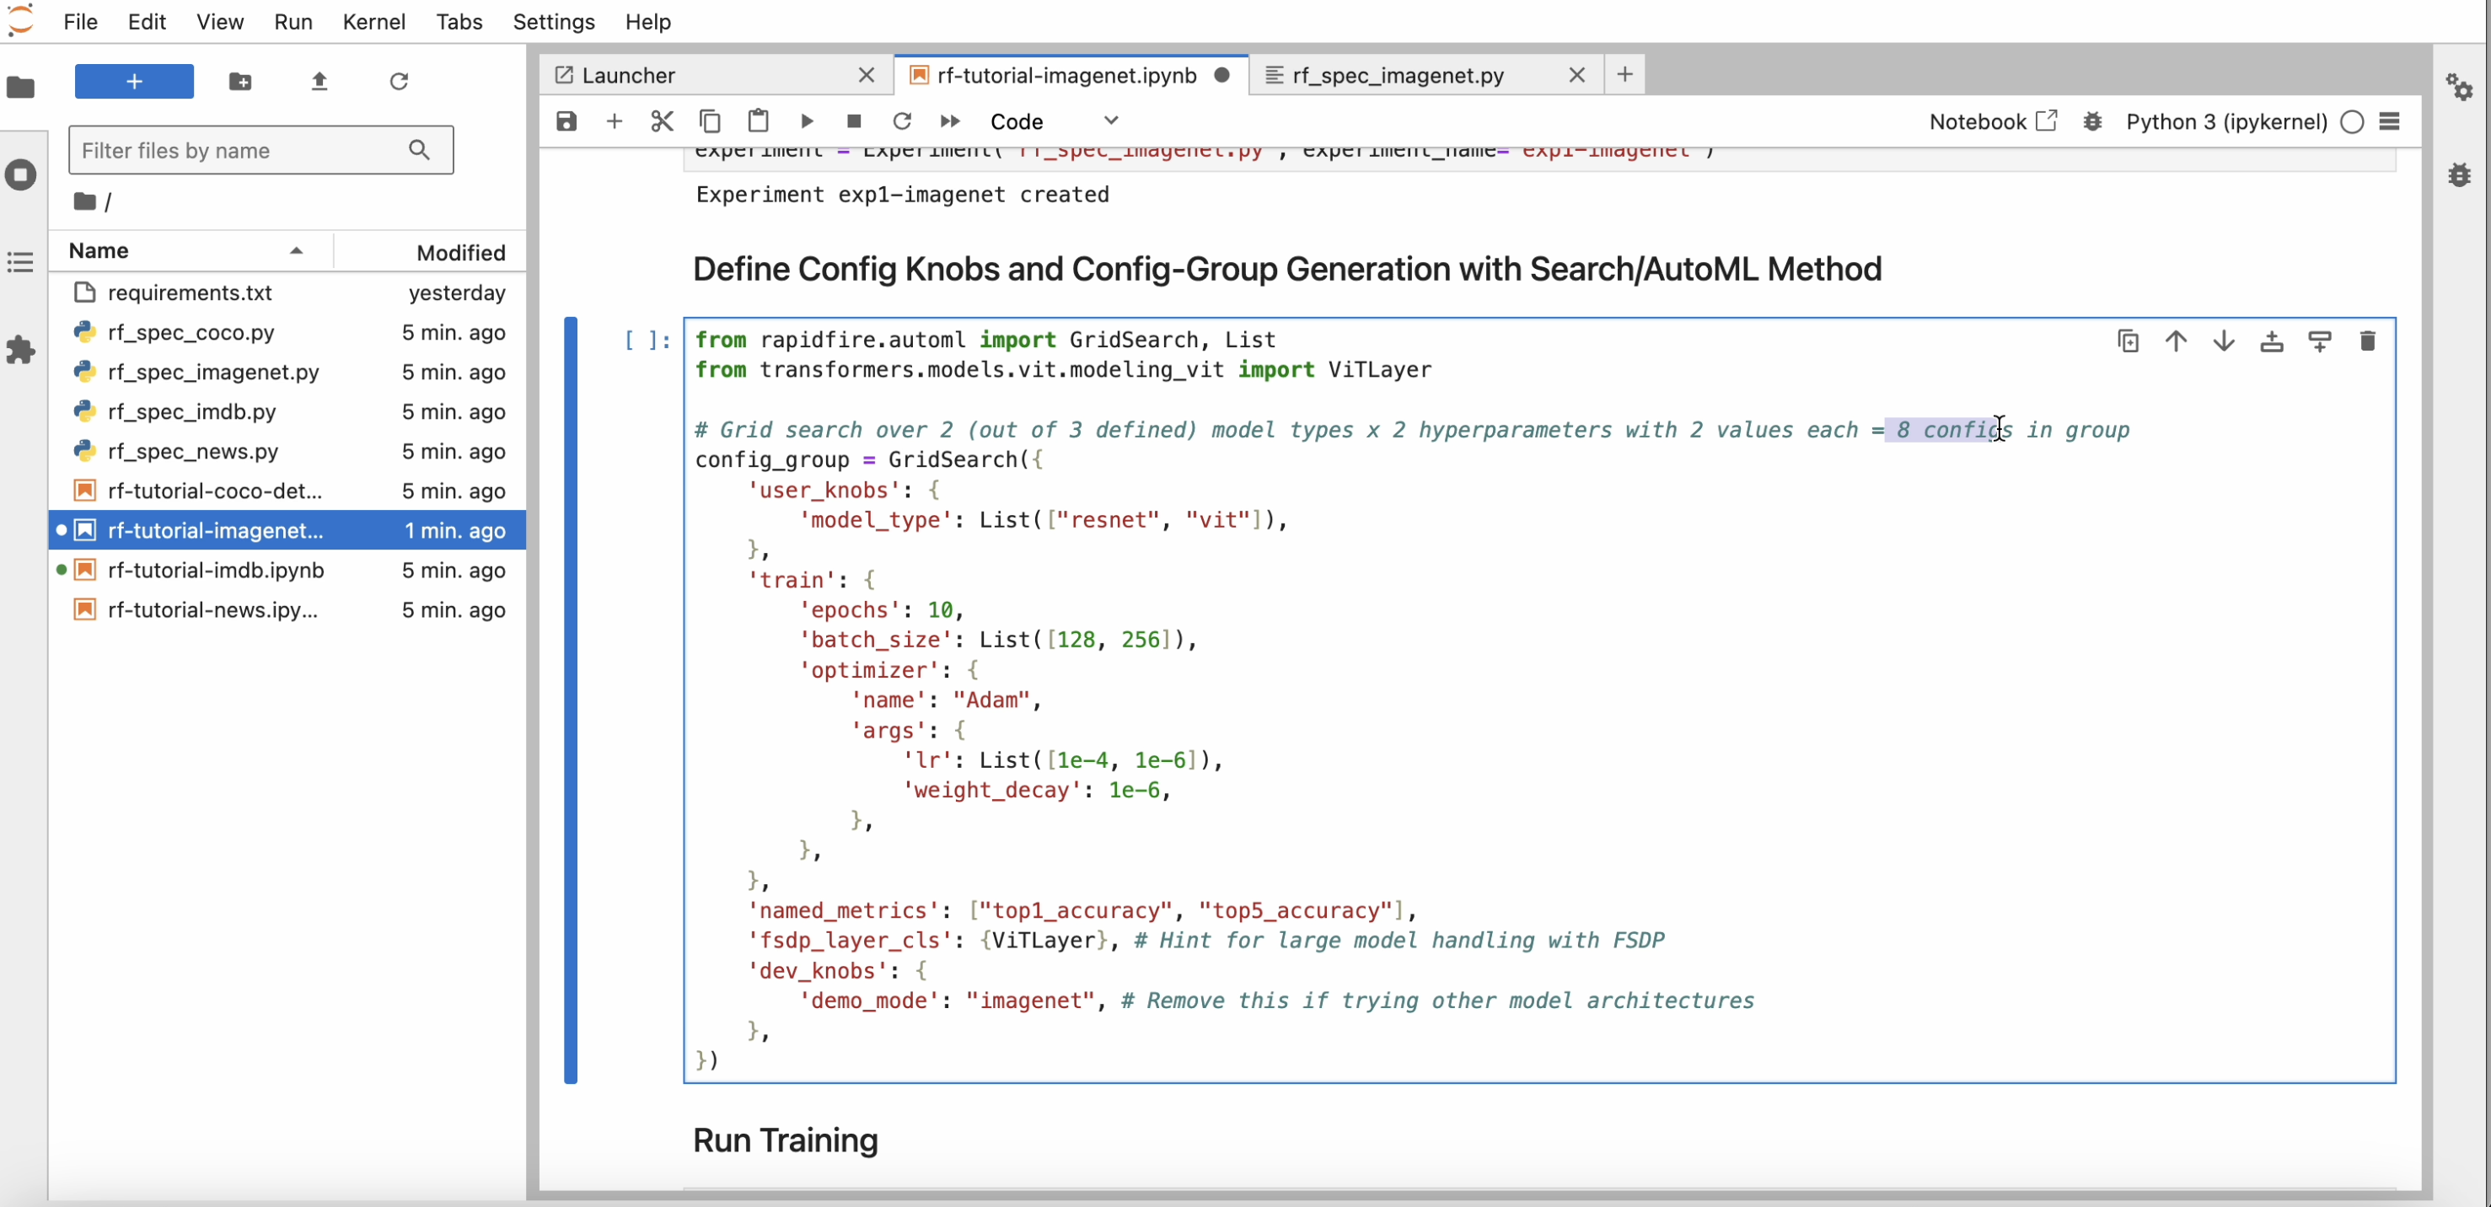This screenshot has width=2491, height=1207.
Task: Copy the selected cell
Action: (x=710, y=121)
